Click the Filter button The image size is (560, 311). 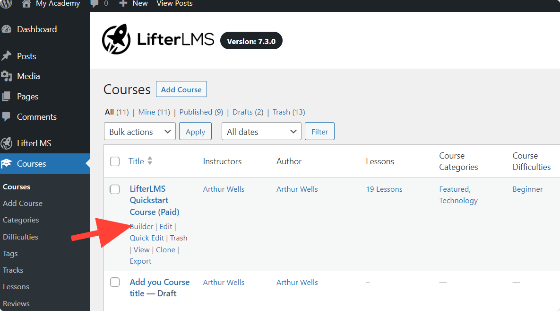point(319,131)
